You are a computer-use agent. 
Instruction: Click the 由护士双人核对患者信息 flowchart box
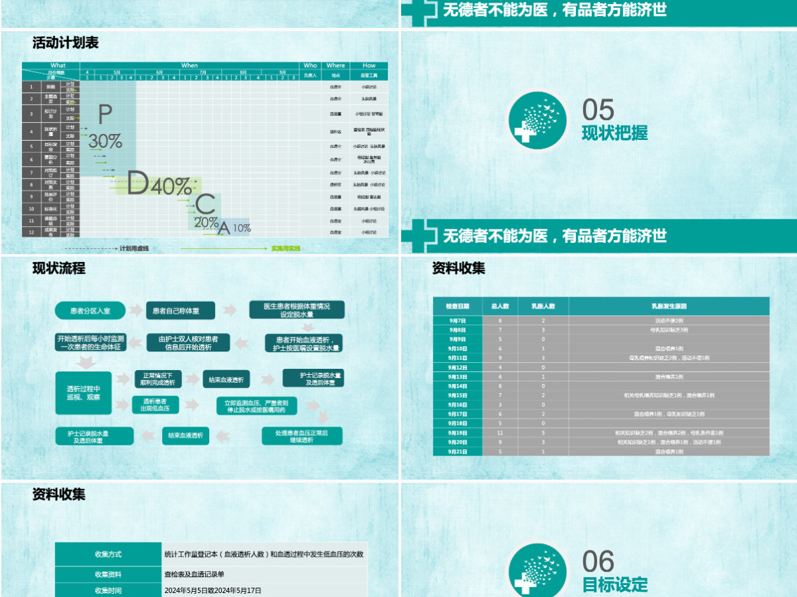click(188, 342)
